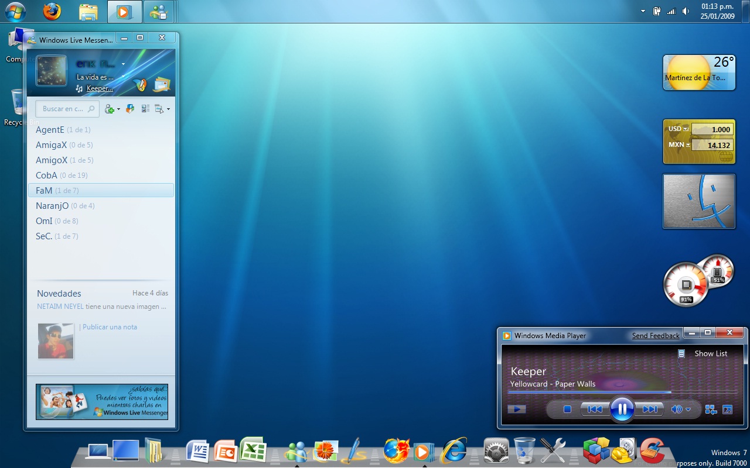Launch Excel from the dock

[x=253, y=450]
